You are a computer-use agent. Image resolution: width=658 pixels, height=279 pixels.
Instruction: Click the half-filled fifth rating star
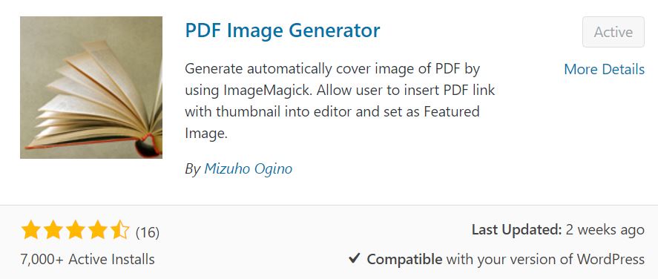click(x=120, y=230)
